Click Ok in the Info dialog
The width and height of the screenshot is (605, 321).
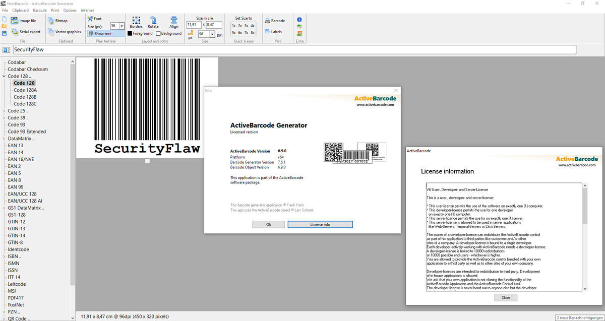(x=268, y=224)
